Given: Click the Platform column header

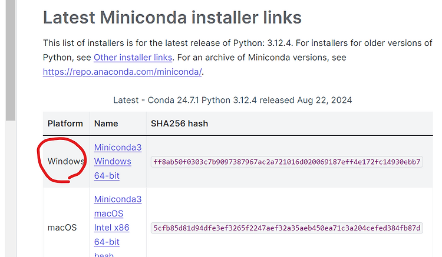Looking at the screenshot, I should (x=65, y=124).
